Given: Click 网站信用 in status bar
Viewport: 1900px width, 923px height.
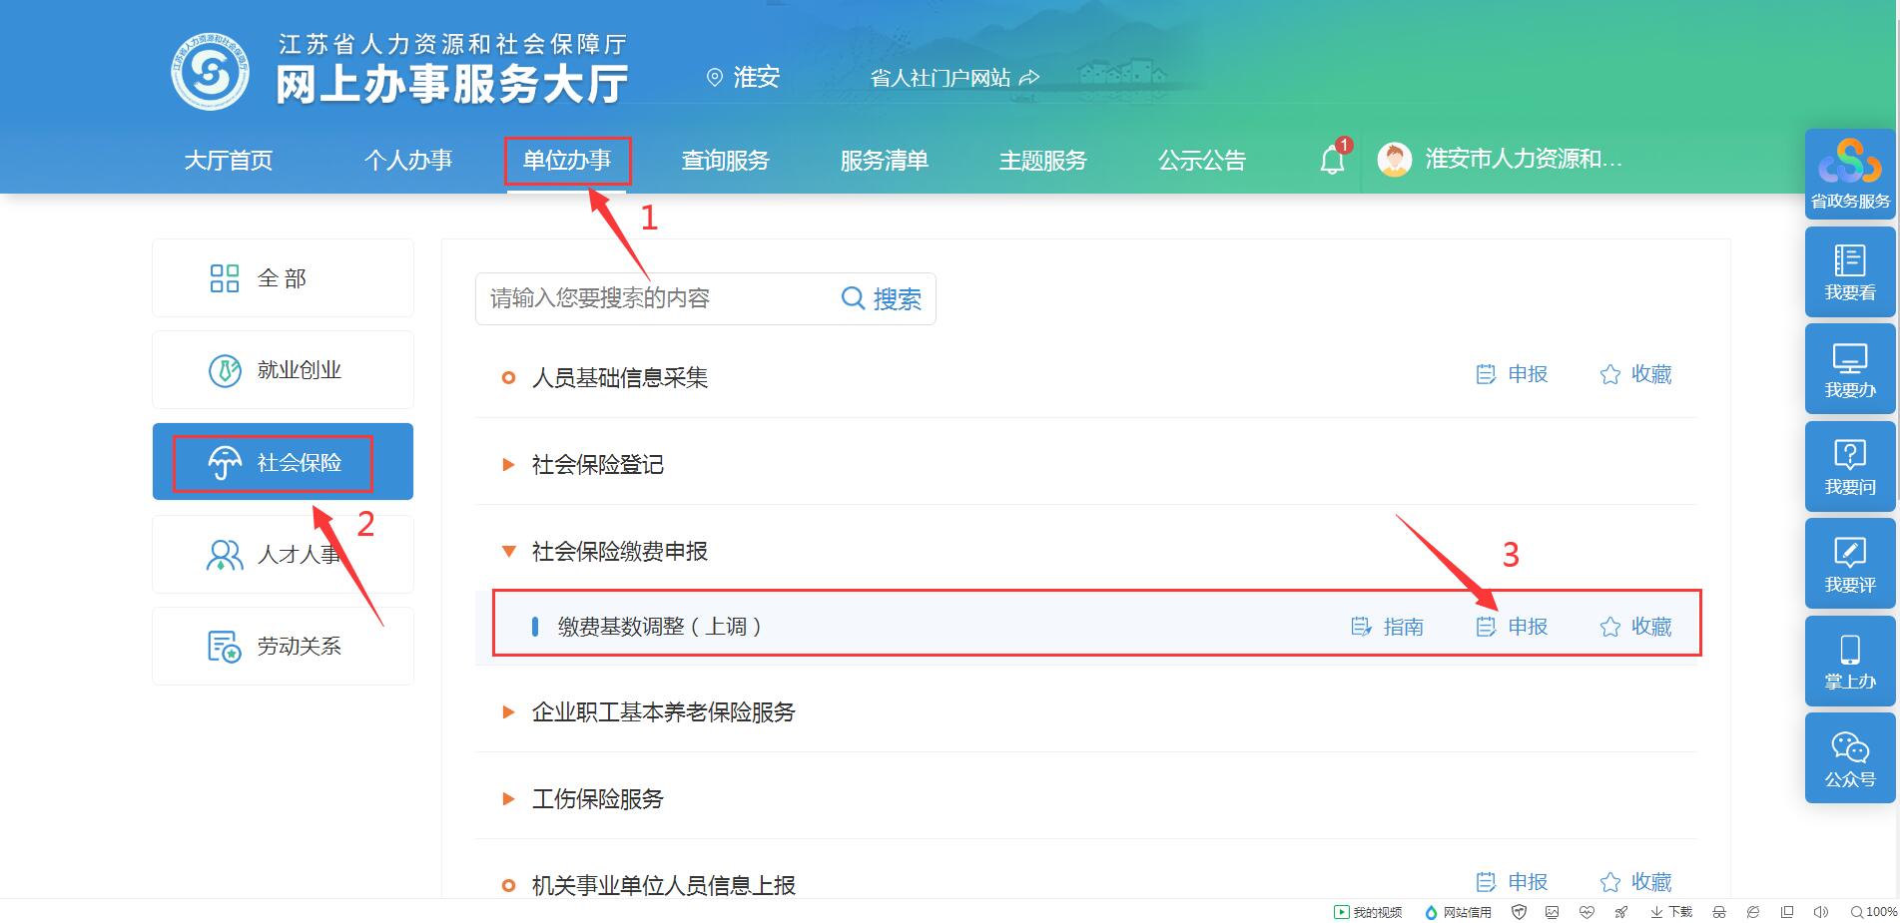Looking at the screenshot, I should click(x=1458, y=912).
